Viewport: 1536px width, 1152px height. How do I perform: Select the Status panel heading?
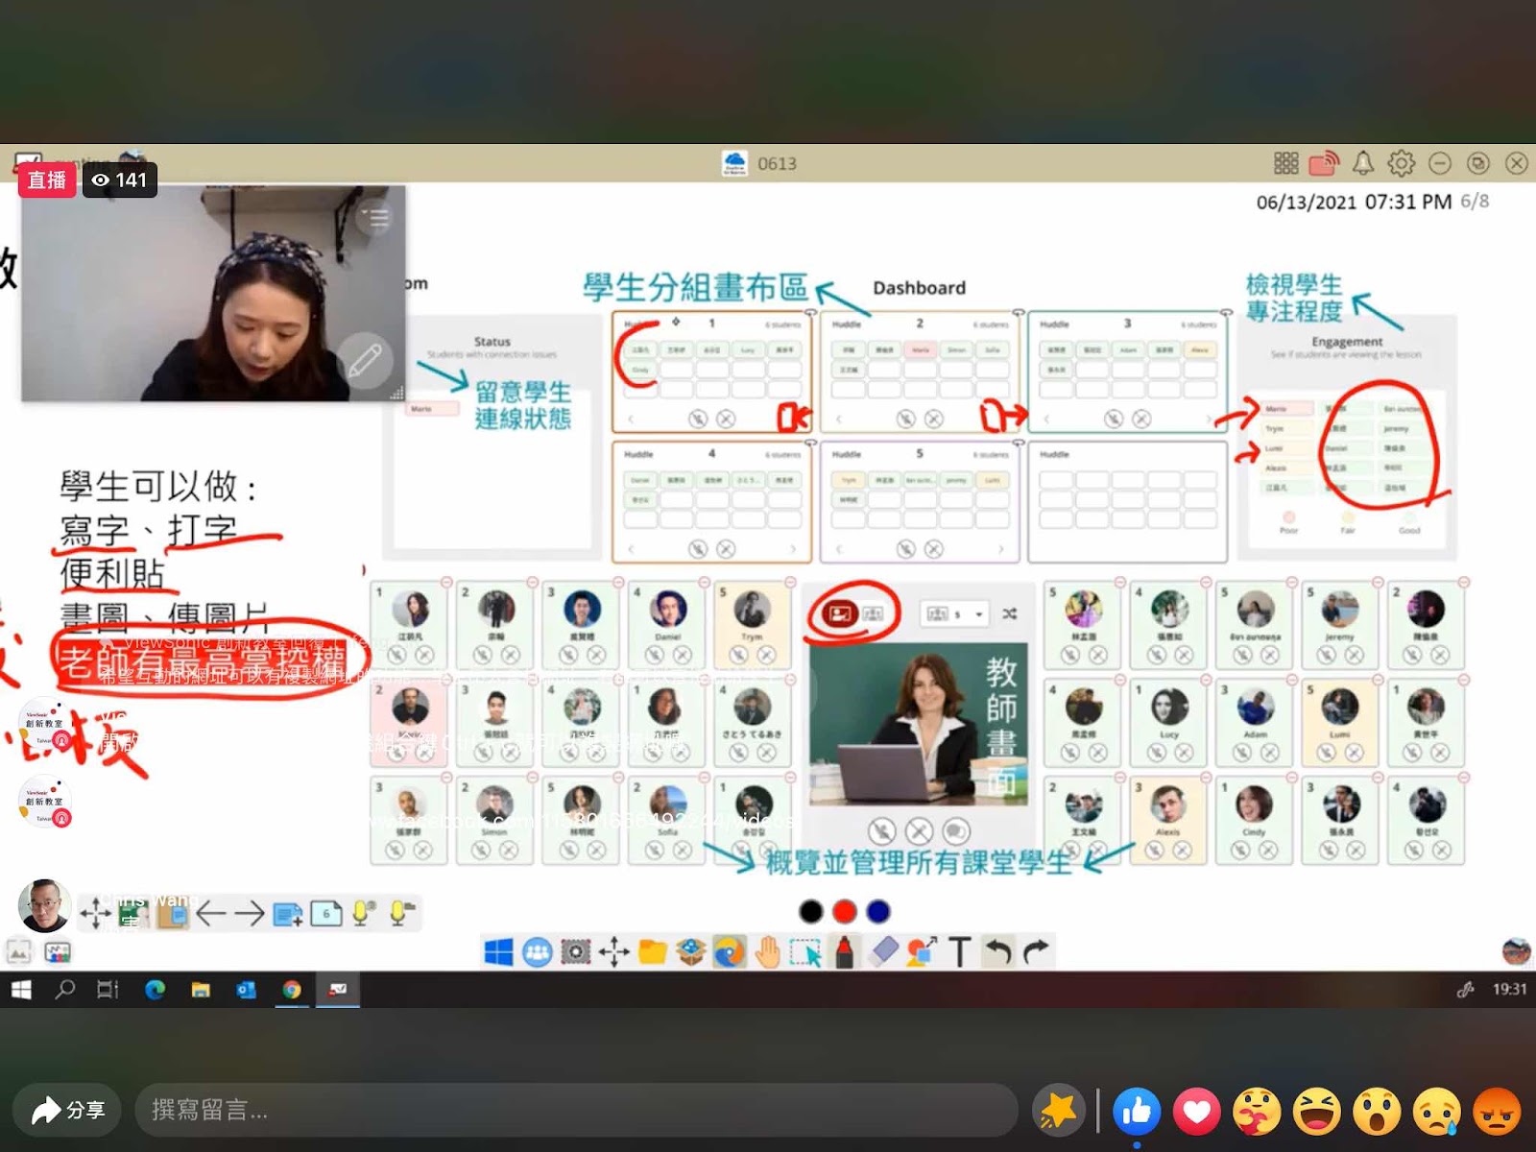tap(492, 342)
